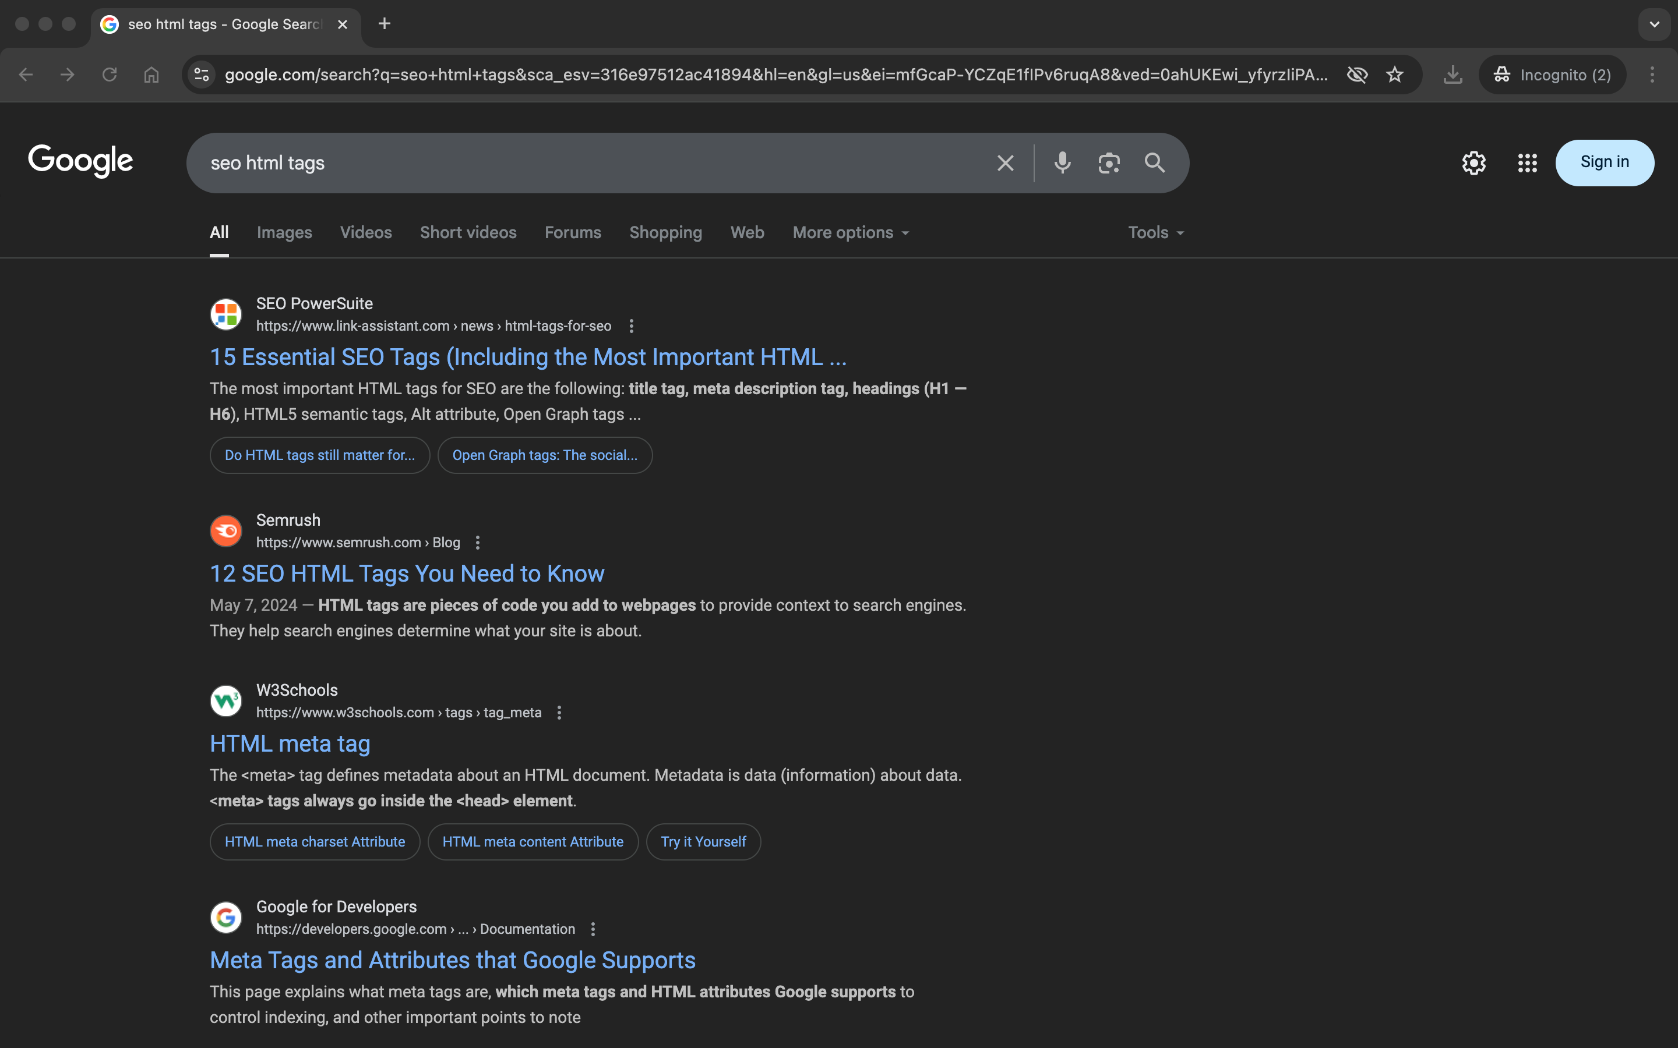Screen dimensions: 1678x1048
Task: Clear the search box with X icon
Action: click(1006, 163)
